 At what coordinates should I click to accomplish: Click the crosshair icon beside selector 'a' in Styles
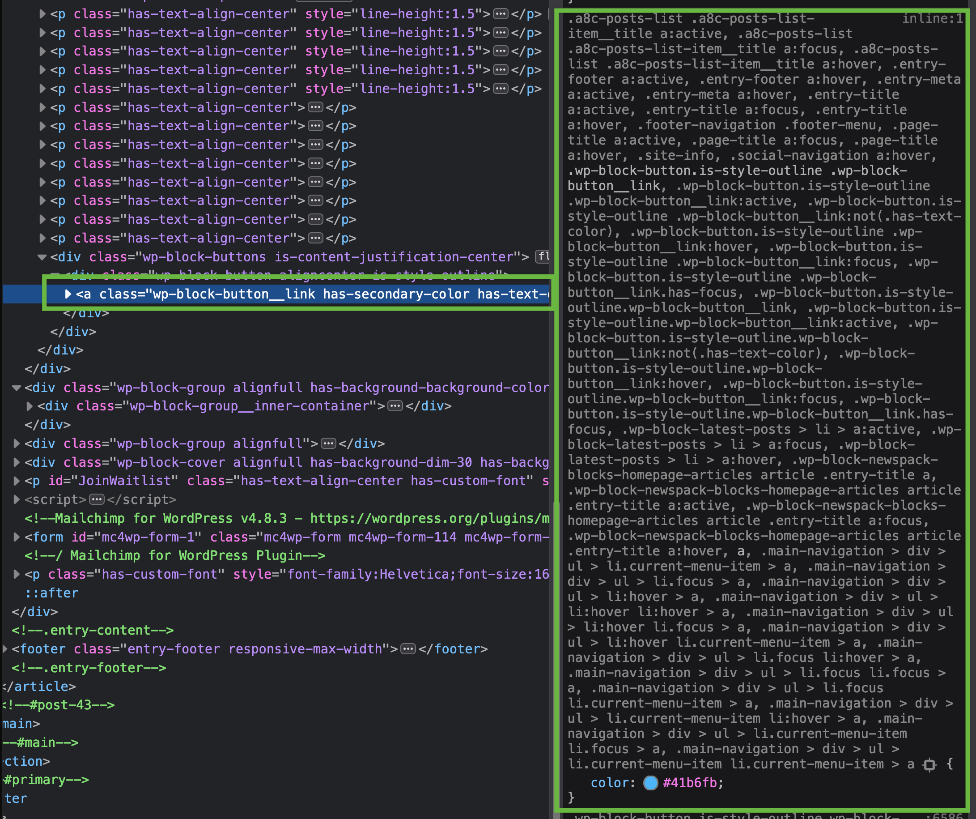(929, 764)
